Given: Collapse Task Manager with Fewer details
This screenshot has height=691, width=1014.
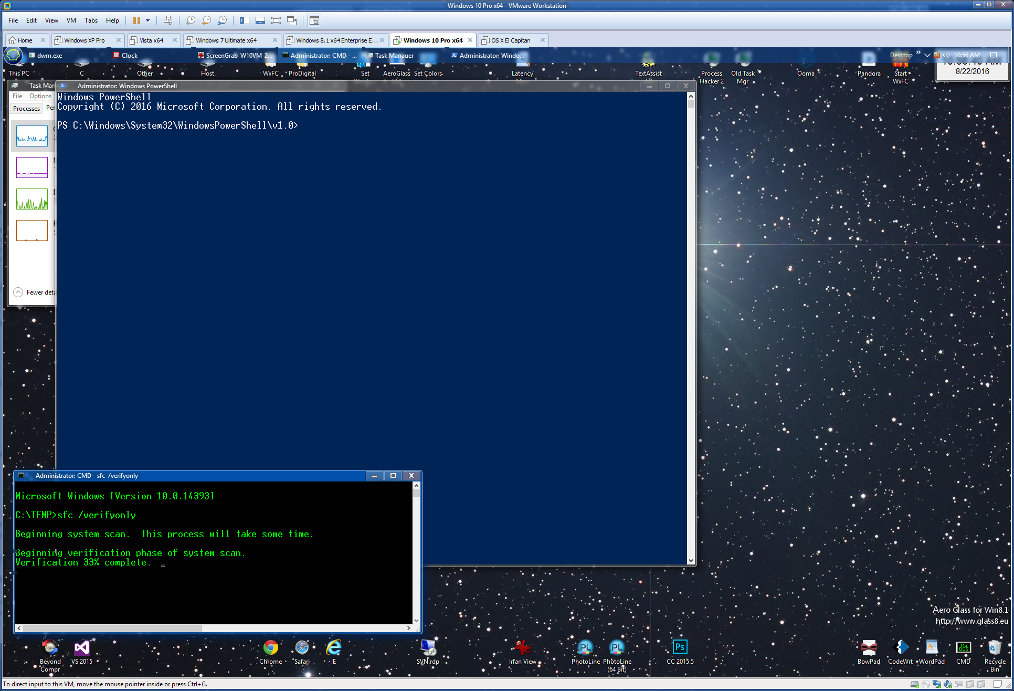Looking at the screenshot, I should click(x=34, y=292).
